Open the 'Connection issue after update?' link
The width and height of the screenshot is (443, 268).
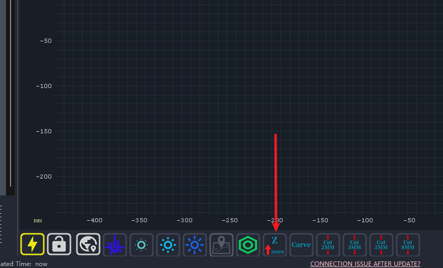pyautogui.click(x=365, y=263)
